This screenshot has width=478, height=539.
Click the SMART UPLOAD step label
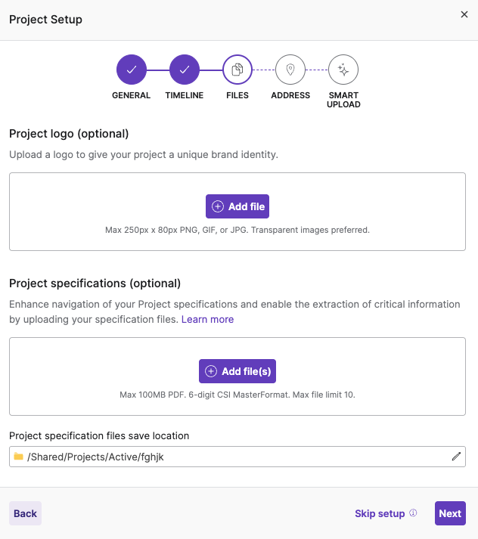(x=343, y=100)
